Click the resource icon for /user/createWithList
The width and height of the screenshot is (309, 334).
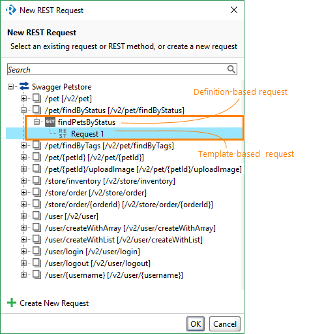coord(37,239)
